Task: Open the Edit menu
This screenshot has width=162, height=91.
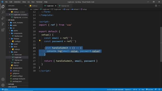Action: pyautogui.click(x=11, y=2)
